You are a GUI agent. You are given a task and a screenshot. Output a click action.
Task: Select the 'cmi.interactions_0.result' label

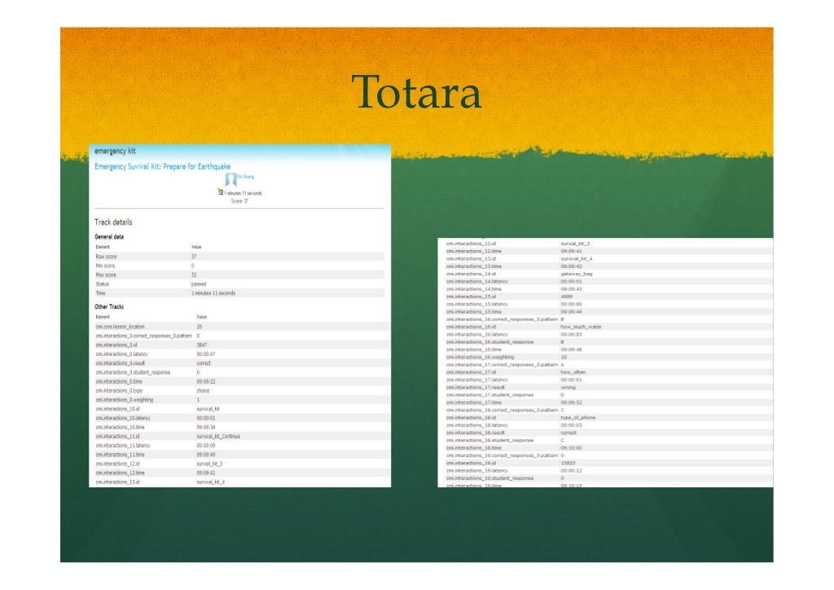121,363
